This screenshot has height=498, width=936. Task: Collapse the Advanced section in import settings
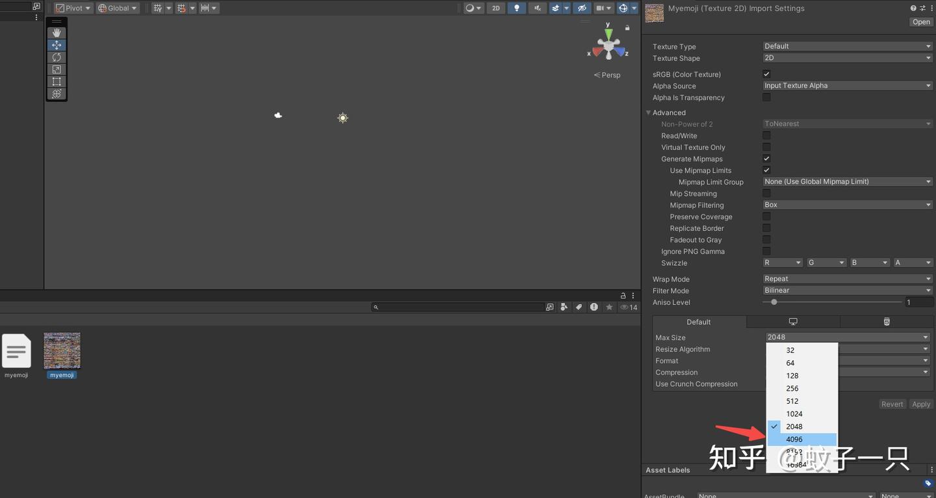648,112
